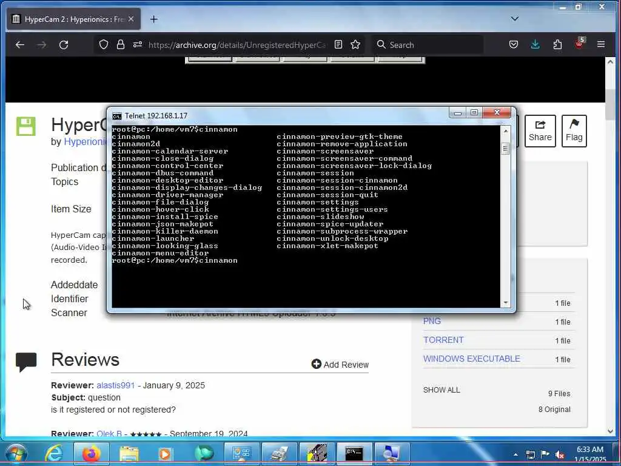This screenshot has width=621, height=466.
Task: Open the TORRENT download option
Action: point(443,340)
